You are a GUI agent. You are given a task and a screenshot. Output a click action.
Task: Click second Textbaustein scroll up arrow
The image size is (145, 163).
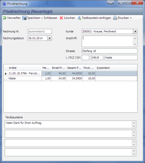click(x=134, y=132)
